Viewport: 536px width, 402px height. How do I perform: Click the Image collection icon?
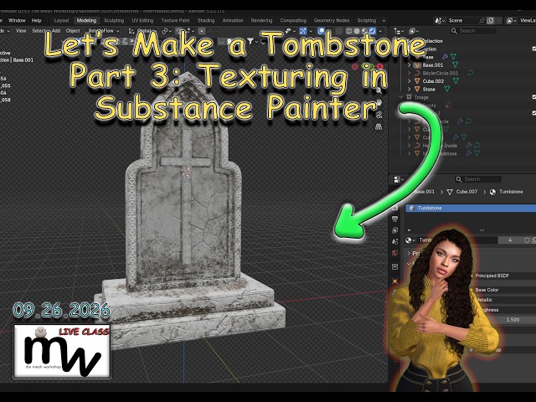pos(409,97)
